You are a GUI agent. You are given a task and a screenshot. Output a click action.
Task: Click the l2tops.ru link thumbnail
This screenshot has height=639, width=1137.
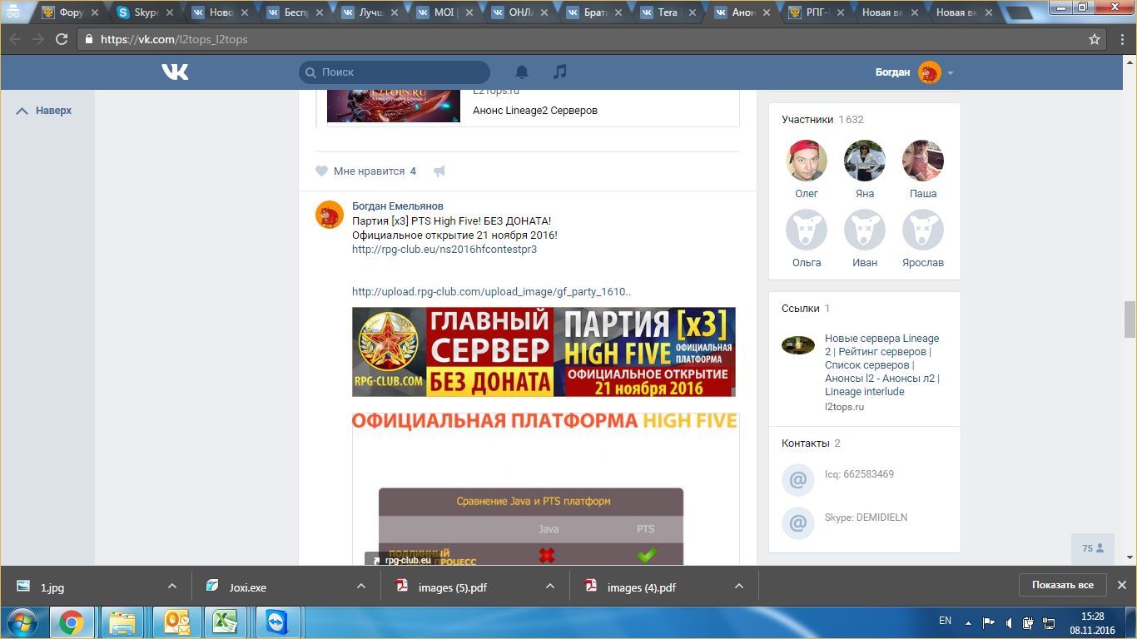[798, 345]
